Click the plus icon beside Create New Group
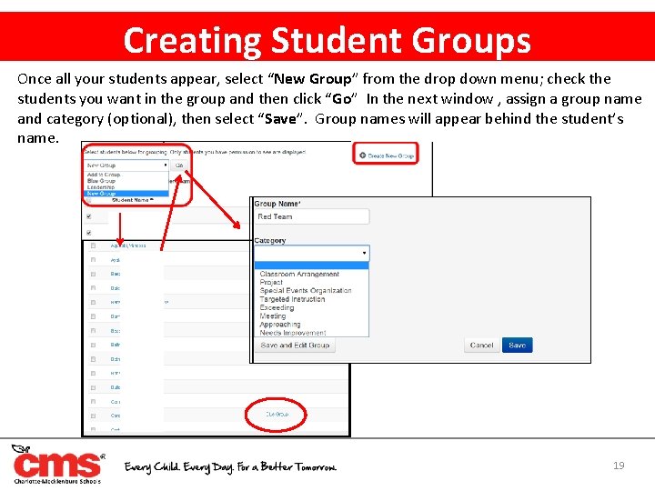 362,155
